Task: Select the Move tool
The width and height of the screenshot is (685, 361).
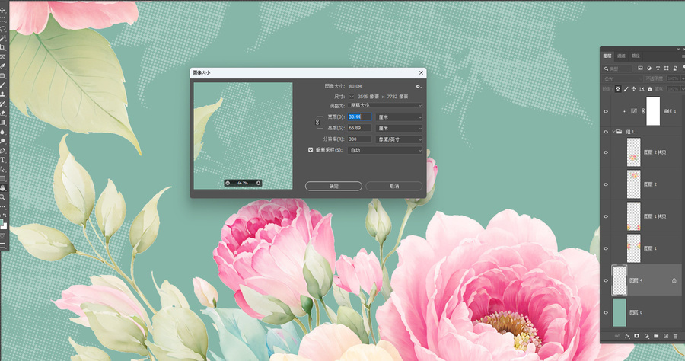Action: (x=2, y=10)
